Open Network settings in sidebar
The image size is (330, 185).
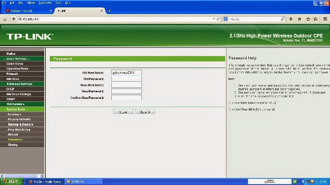coord(22,74)
